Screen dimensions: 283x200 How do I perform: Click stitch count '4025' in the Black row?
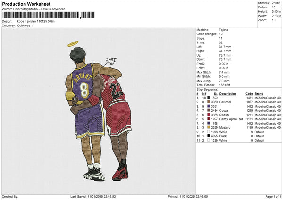pyautogui.click(x=215, y=136)
